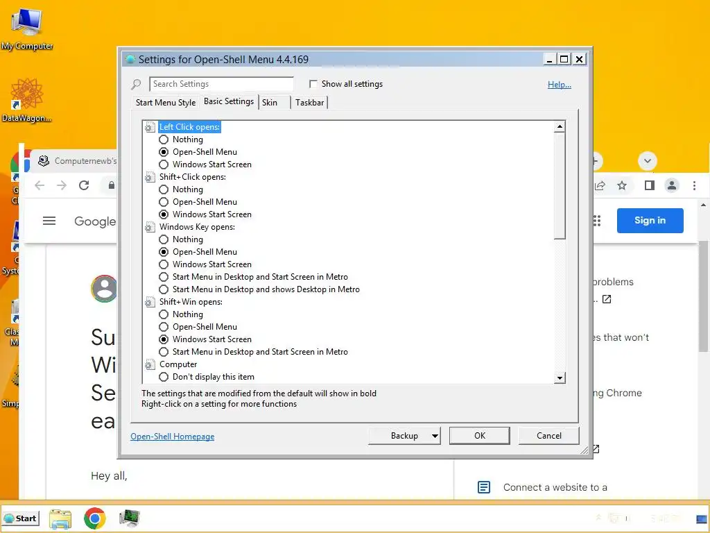Open the Help... link
Screen dimensions: 710x533
pyautogui.click(x=560, y=85)
